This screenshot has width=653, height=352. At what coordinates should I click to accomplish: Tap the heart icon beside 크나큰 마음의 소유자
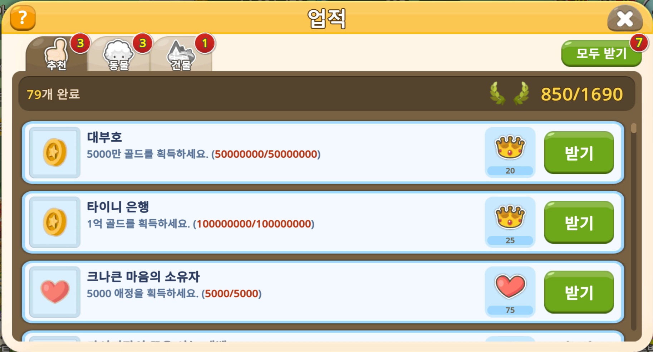(55, 292)
